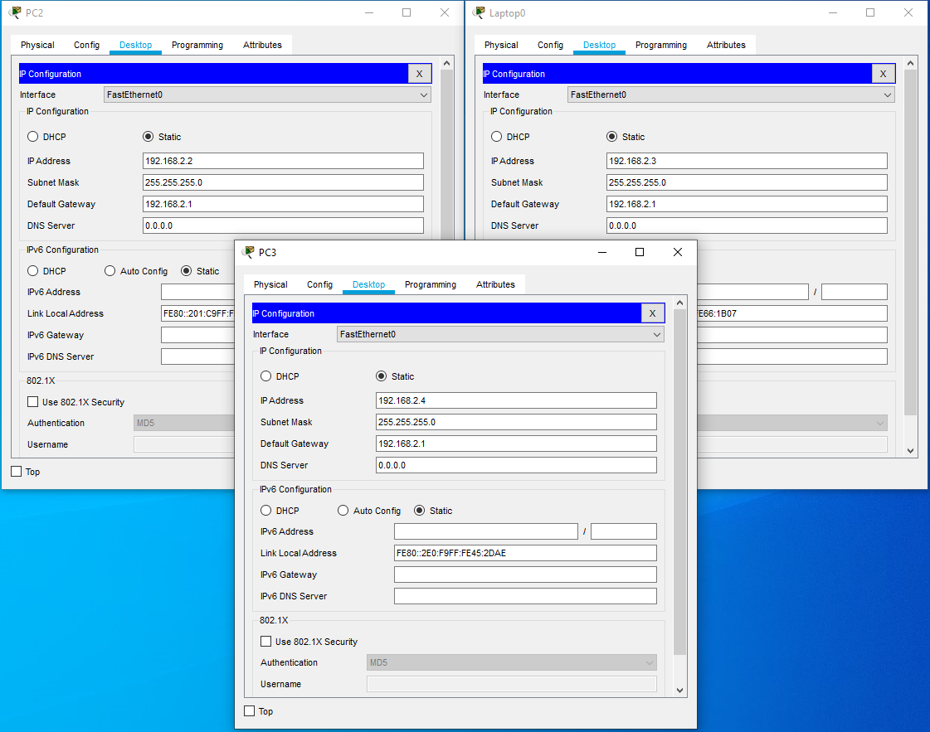Click IPv6 Gateway field in PC3 window

click(525, 574)
